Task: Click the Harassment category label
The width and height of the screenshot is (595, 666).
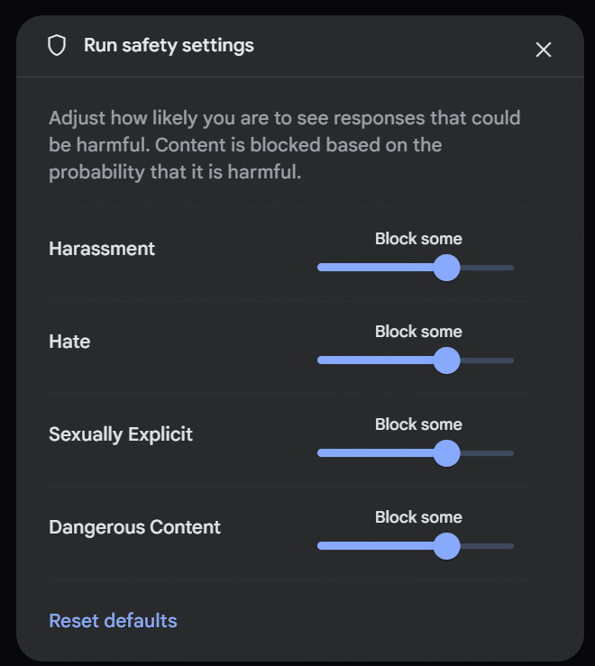Action: tap(102, 249)
